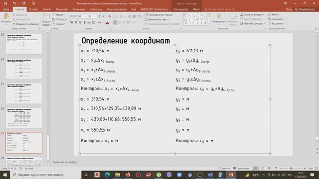This screenshot has width=319, height=179.
Task: Click the Paste (Вставить) clipboard icon
Action: [x=6, y=16]
